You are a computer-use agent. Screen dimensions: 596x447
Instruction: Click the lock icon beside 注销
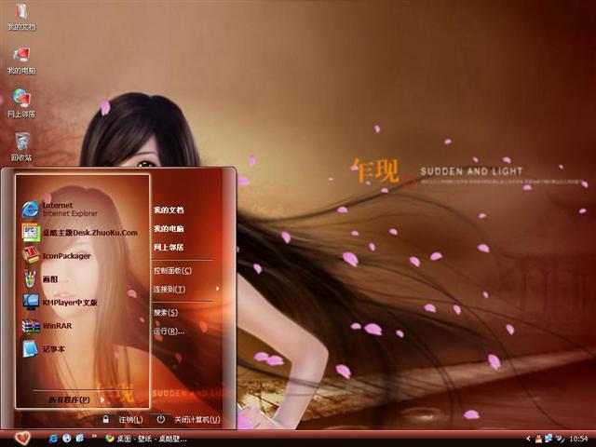105,419
